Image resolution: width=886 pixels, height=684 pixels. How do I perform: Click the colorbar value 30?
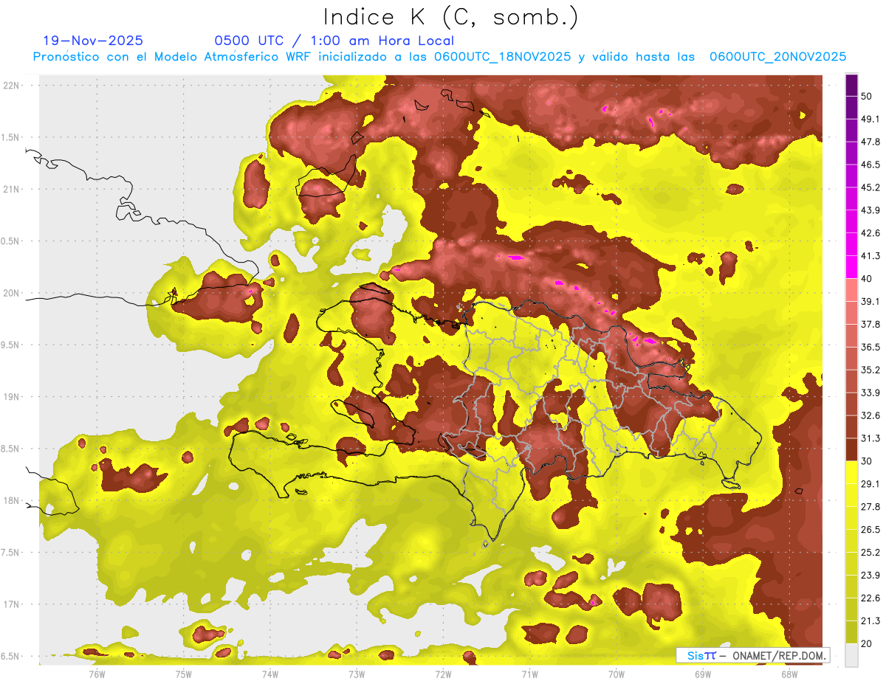click(x=867, y=461)
